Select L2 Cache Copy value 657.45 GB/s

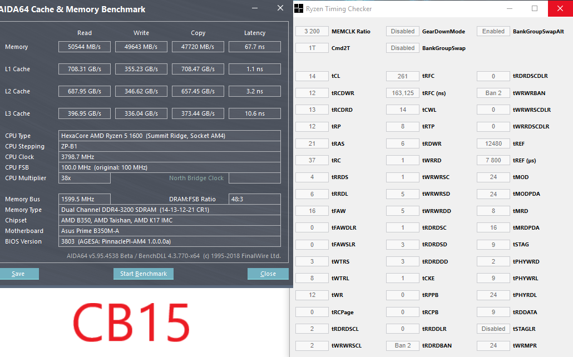pyautogui.click(x=197, y=91)
